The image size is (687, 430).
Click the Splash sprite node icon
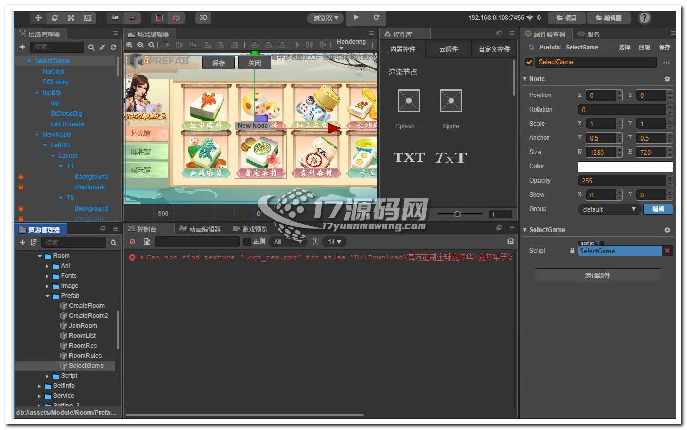pos(409,101)
